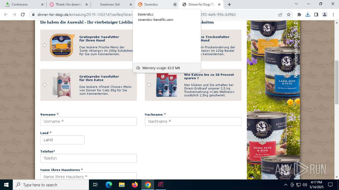Open the Chrome three-dot menu

[x=333, y=15]
